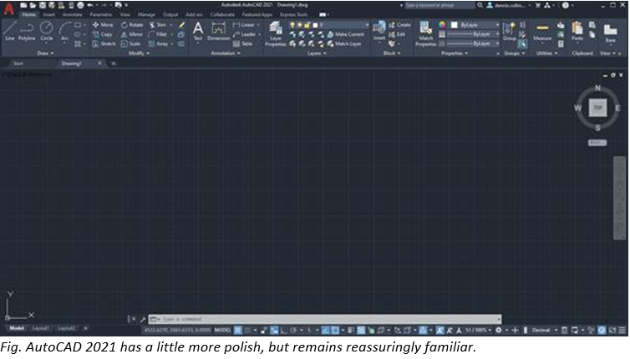Click Make Current layer button

click(x=346, y=34)
